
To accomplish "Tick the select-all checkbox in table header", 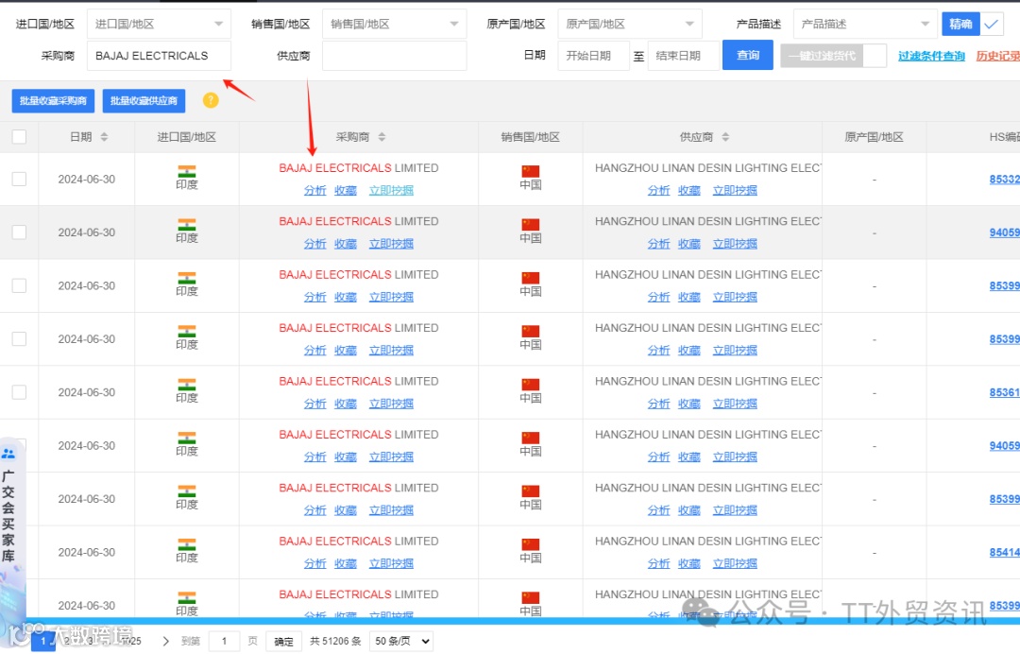I will tap(20, 137).
